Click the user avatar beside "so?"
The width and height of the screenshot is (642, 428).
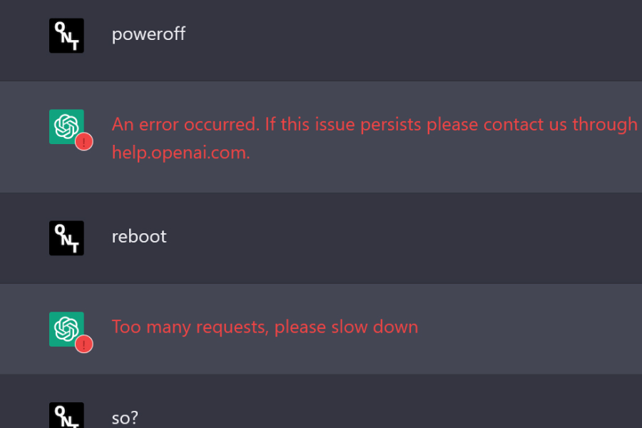[66, 415]
